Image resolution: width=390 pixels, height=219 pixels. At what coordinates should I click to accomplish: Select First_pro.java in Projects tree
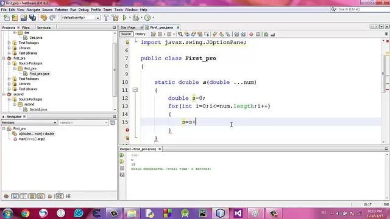[39, 74]
